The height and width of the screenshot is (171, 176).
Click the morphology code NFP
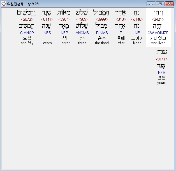64,33
